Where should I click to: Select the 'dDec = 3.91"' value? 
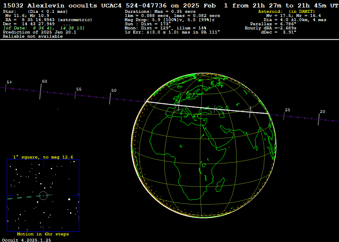(x=279, y=32)
